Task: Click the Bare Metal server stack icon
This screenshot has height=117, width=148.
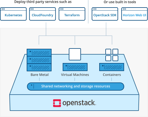Action: pyautogui.click(x=39, y=60)
